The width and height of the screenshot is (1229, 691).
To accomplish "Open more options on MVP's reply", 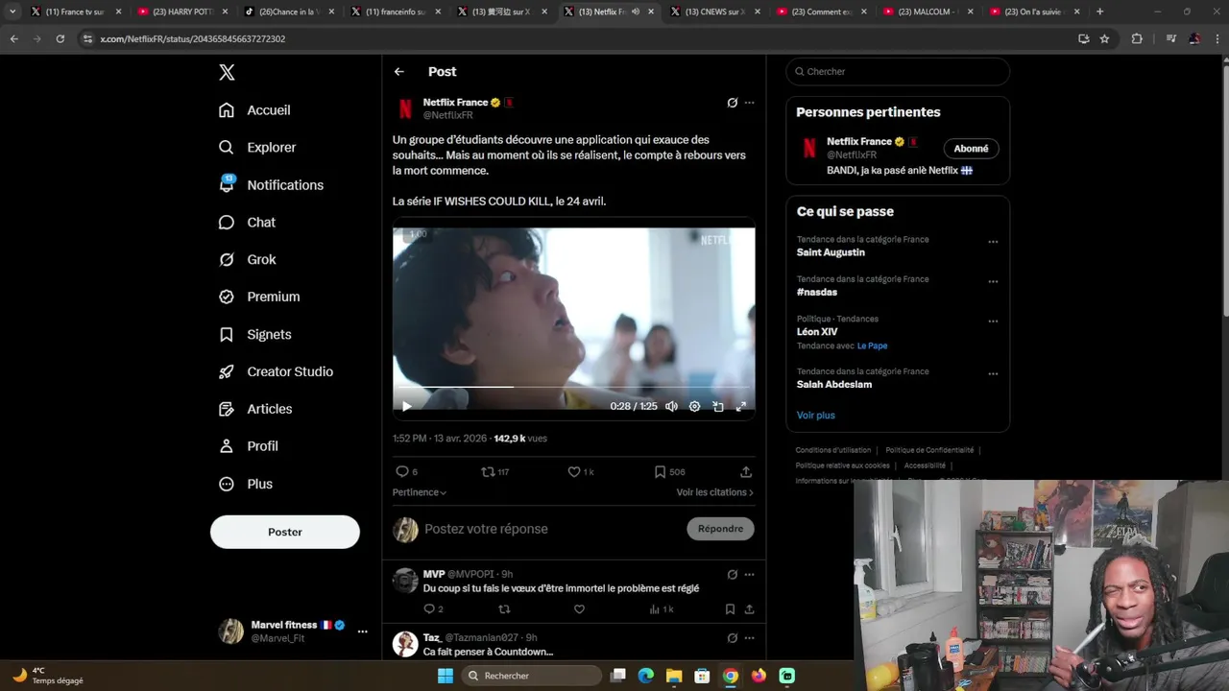I will [750, 575].
